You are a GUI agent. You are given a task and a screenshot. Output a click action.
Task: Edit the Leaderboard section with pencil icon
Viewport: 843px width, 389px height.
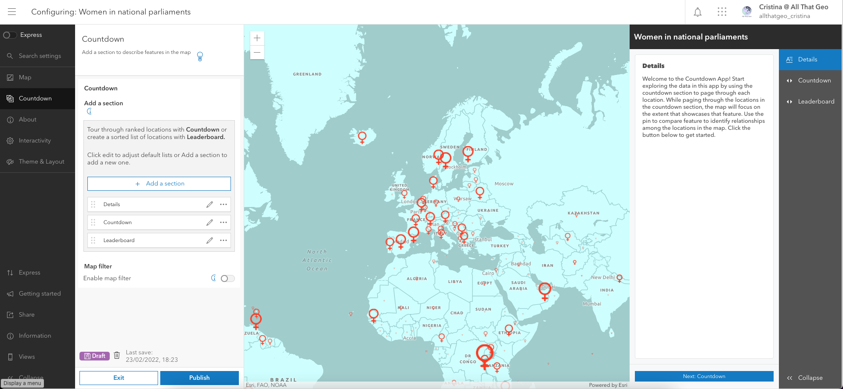210,240
